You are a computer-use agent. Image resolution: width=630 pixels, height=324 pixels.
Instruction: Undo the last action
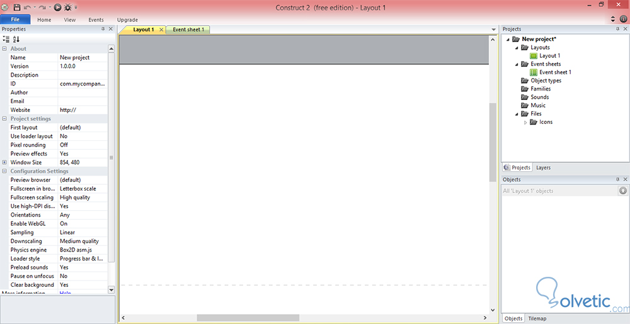(27, 7)
